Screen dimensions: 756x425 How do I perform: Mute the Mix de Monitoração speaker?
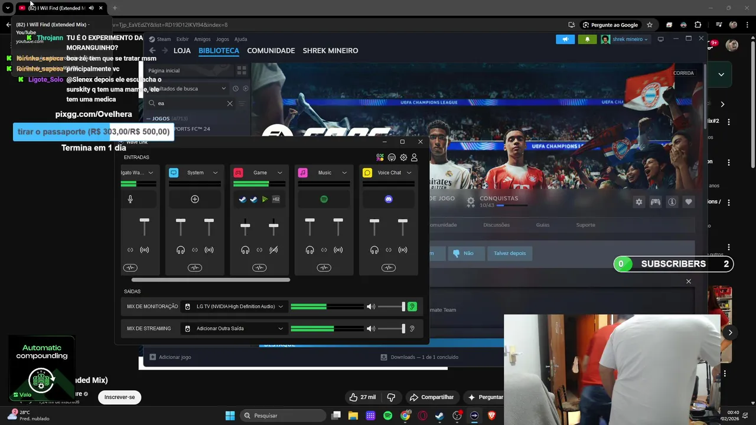click(370, 307)
